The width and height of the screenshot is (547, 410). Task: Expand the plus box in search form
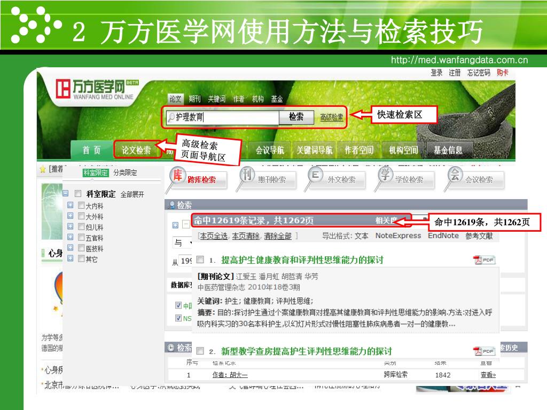click(x=175, y=226)
